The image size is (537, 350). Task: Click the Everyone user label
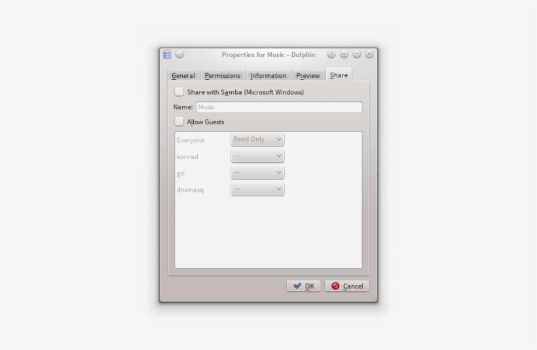(191, 140)
